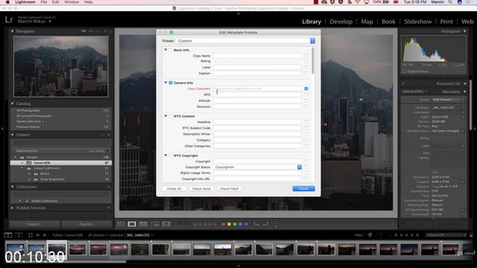Click the Done button
The height and width of the screenshot is (268, 477).
tap(303, 188)
